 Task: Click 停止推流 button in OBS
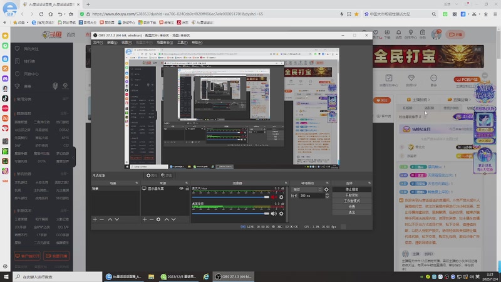pyautogui.click(x=352, y=189)
